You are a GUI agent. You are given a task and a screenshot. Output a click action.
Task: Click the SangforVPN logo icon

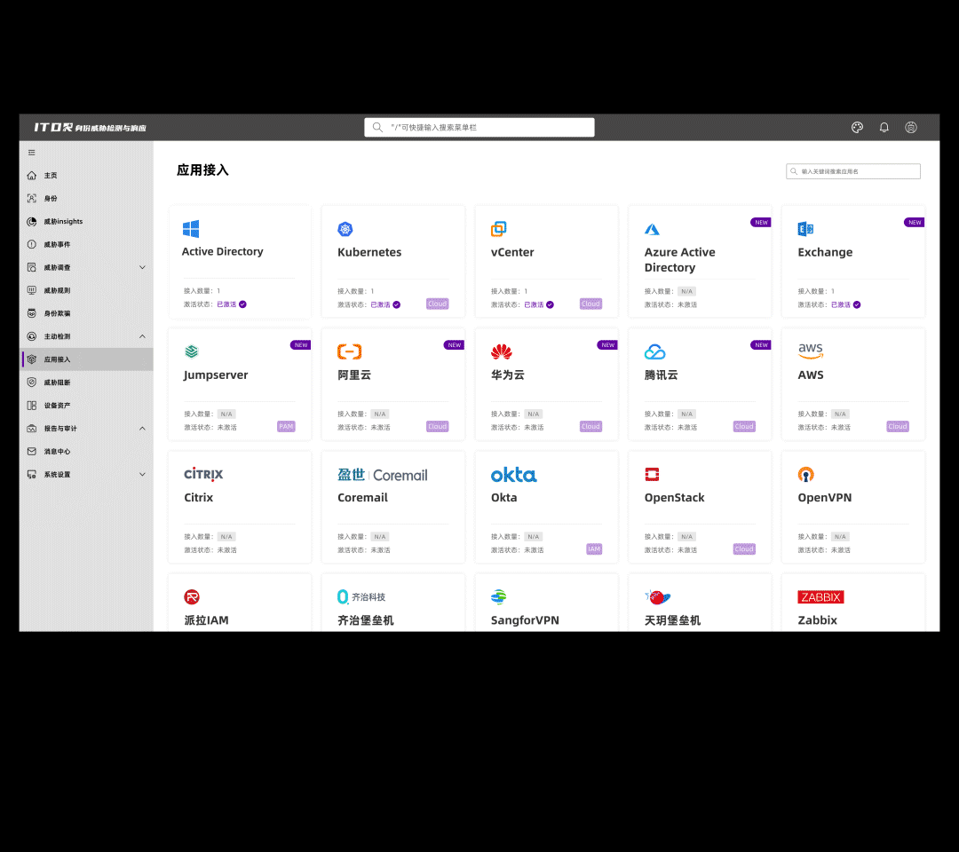coord(498,597)
